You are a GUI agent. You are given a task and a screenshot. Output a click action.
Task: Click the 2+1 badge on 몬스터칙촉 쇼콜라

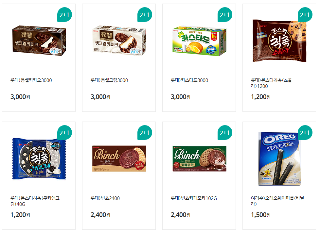tap(305, 15)
